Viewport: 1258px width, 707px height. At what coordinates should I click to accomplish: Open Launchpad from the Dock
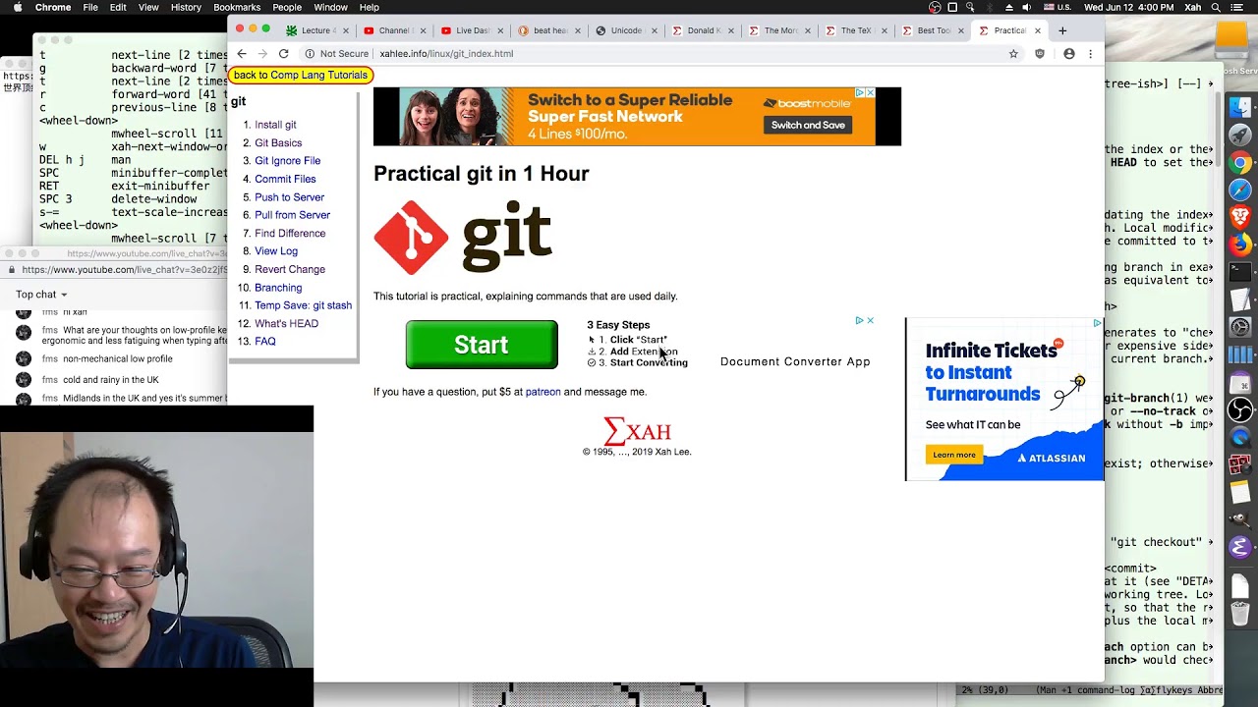[1240, 136]
